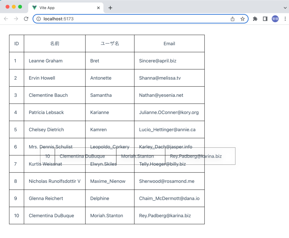Screen dimensions: 289x238
Task: Reload the localhost page
Action: (x=26, y=19)
